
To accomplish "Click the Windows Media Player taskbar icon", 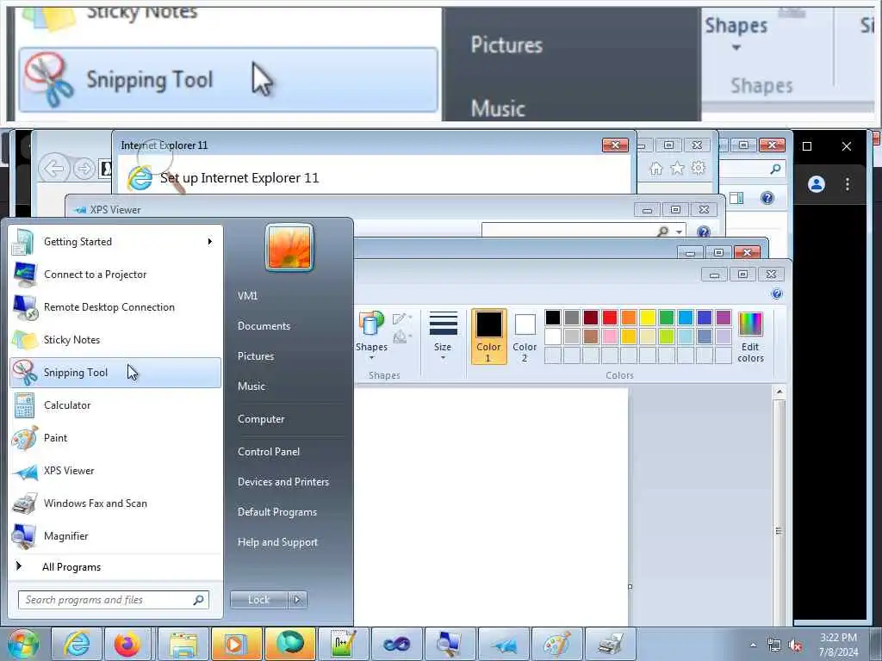I will [x=236, y=644].
